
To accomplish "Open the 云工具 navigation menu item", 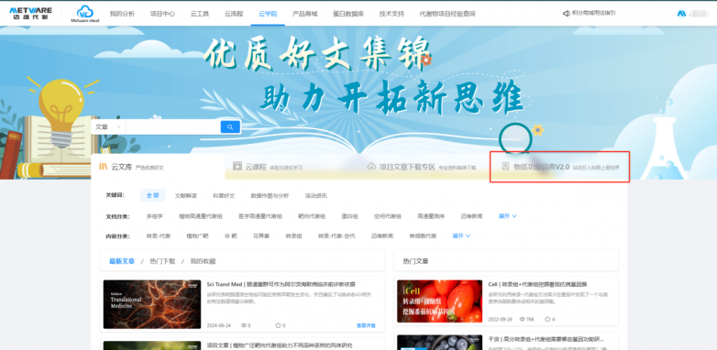I will coord(200,14).
